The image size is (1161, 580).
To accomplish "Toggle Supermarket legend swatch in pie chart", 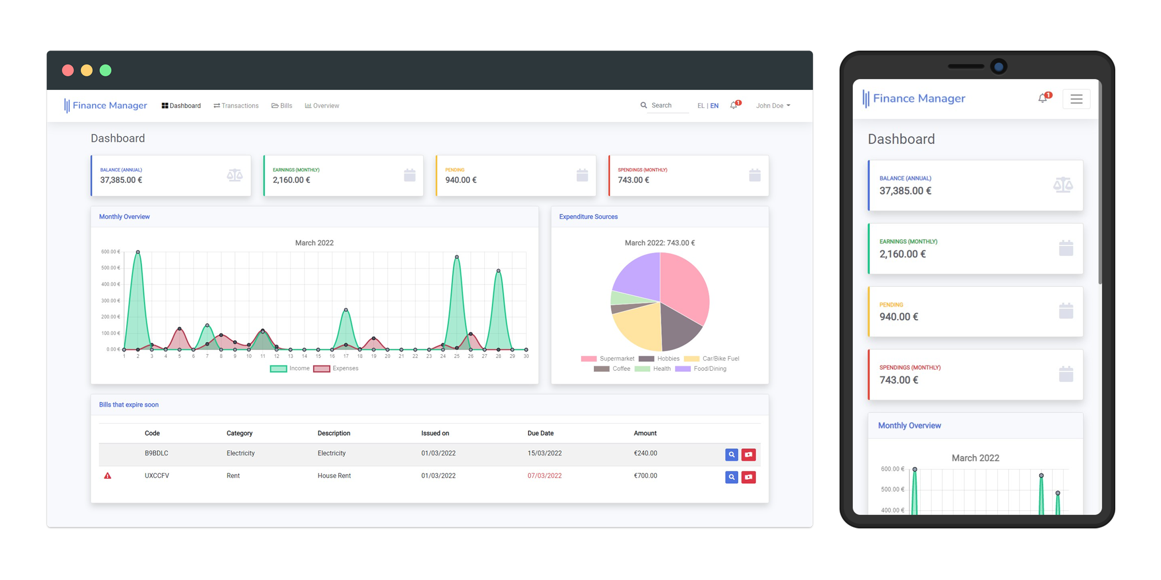I will [x=588, y=359].
